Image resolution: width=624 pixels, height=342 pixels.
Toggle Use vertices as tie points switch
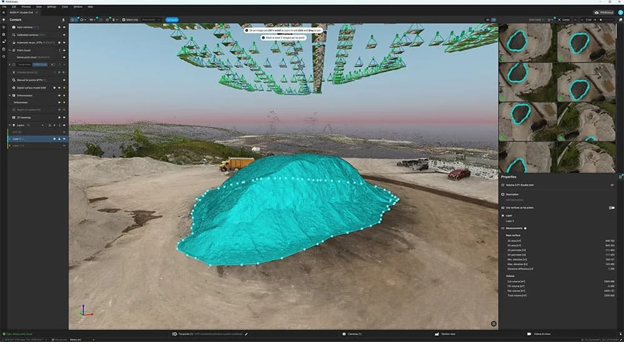pos(612,207)
